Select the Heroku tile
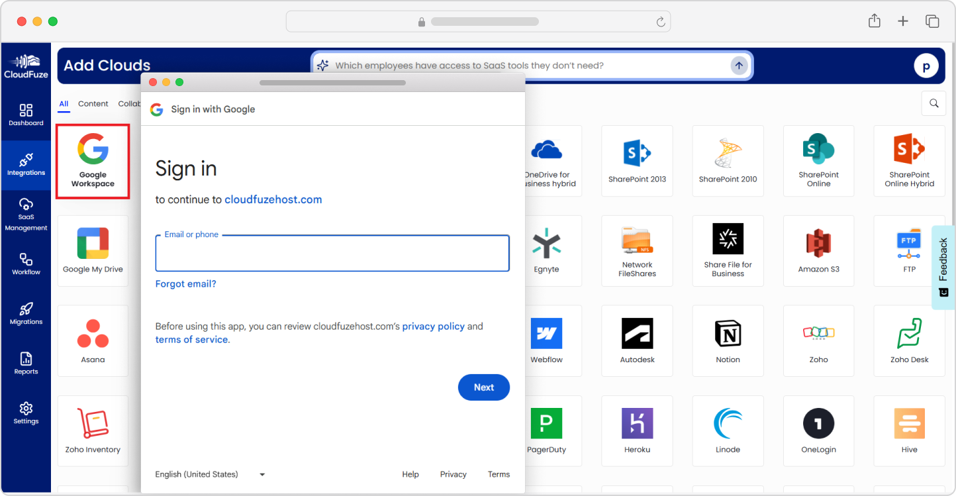This screenshot has width=956, height=496. tap(637, 431)
